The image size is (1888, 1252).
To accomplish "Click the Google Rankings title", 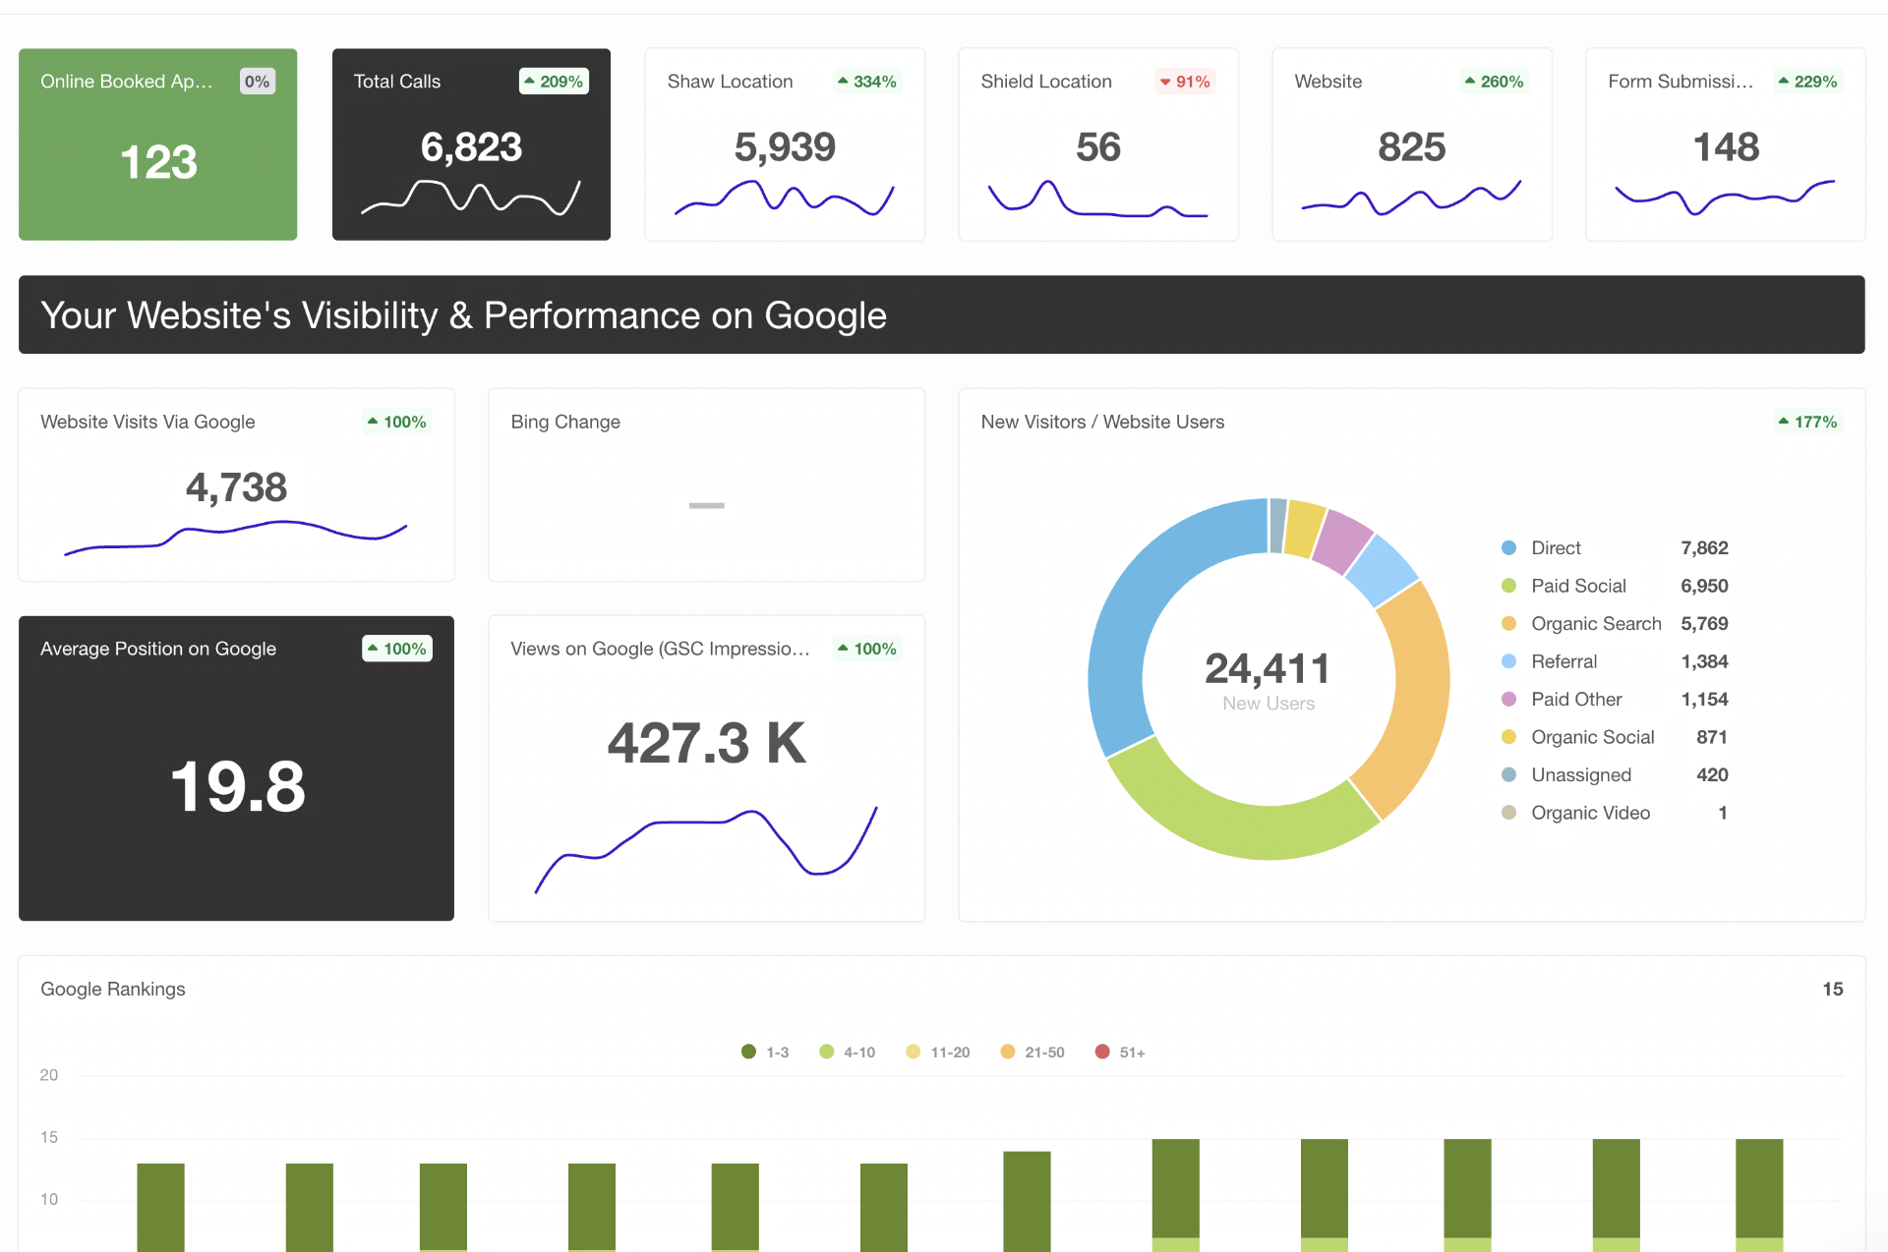I will point(113,990).
